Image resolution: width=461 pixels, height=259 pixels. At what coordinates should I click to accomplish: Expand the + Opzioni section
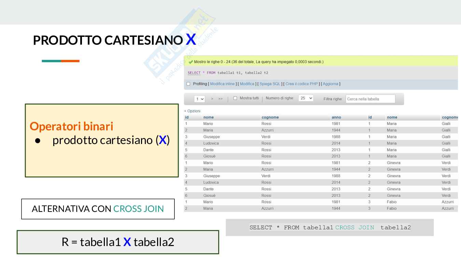point(192,111)
